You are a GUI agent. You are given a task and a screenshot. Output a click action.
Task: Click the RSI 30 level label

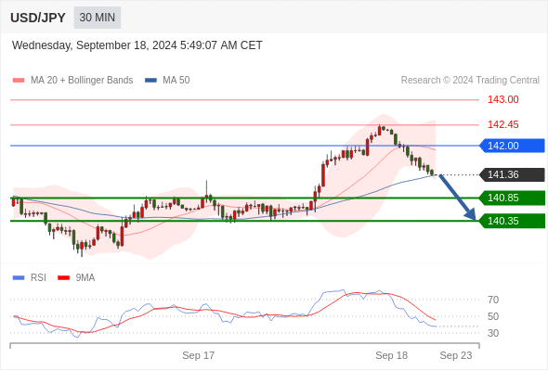click(x=493, y=333)
